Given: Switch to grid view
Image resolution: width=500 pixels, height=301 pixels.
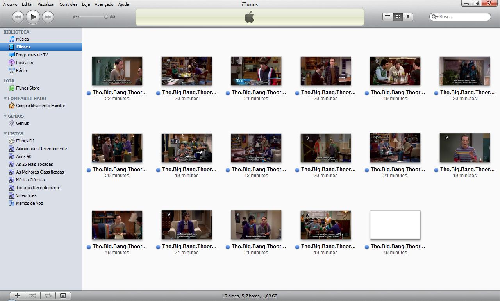Looking at the screenshot, I should [398, 17].
